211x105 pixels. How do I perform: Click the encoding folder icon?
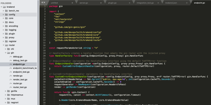coord(6,26)
